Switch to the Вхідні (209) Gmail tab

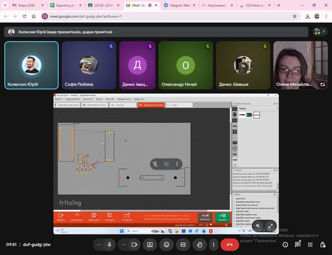point(22,5)
